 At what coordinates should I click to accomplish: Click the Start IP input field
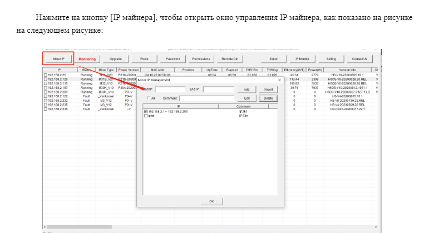click(170, 90)
